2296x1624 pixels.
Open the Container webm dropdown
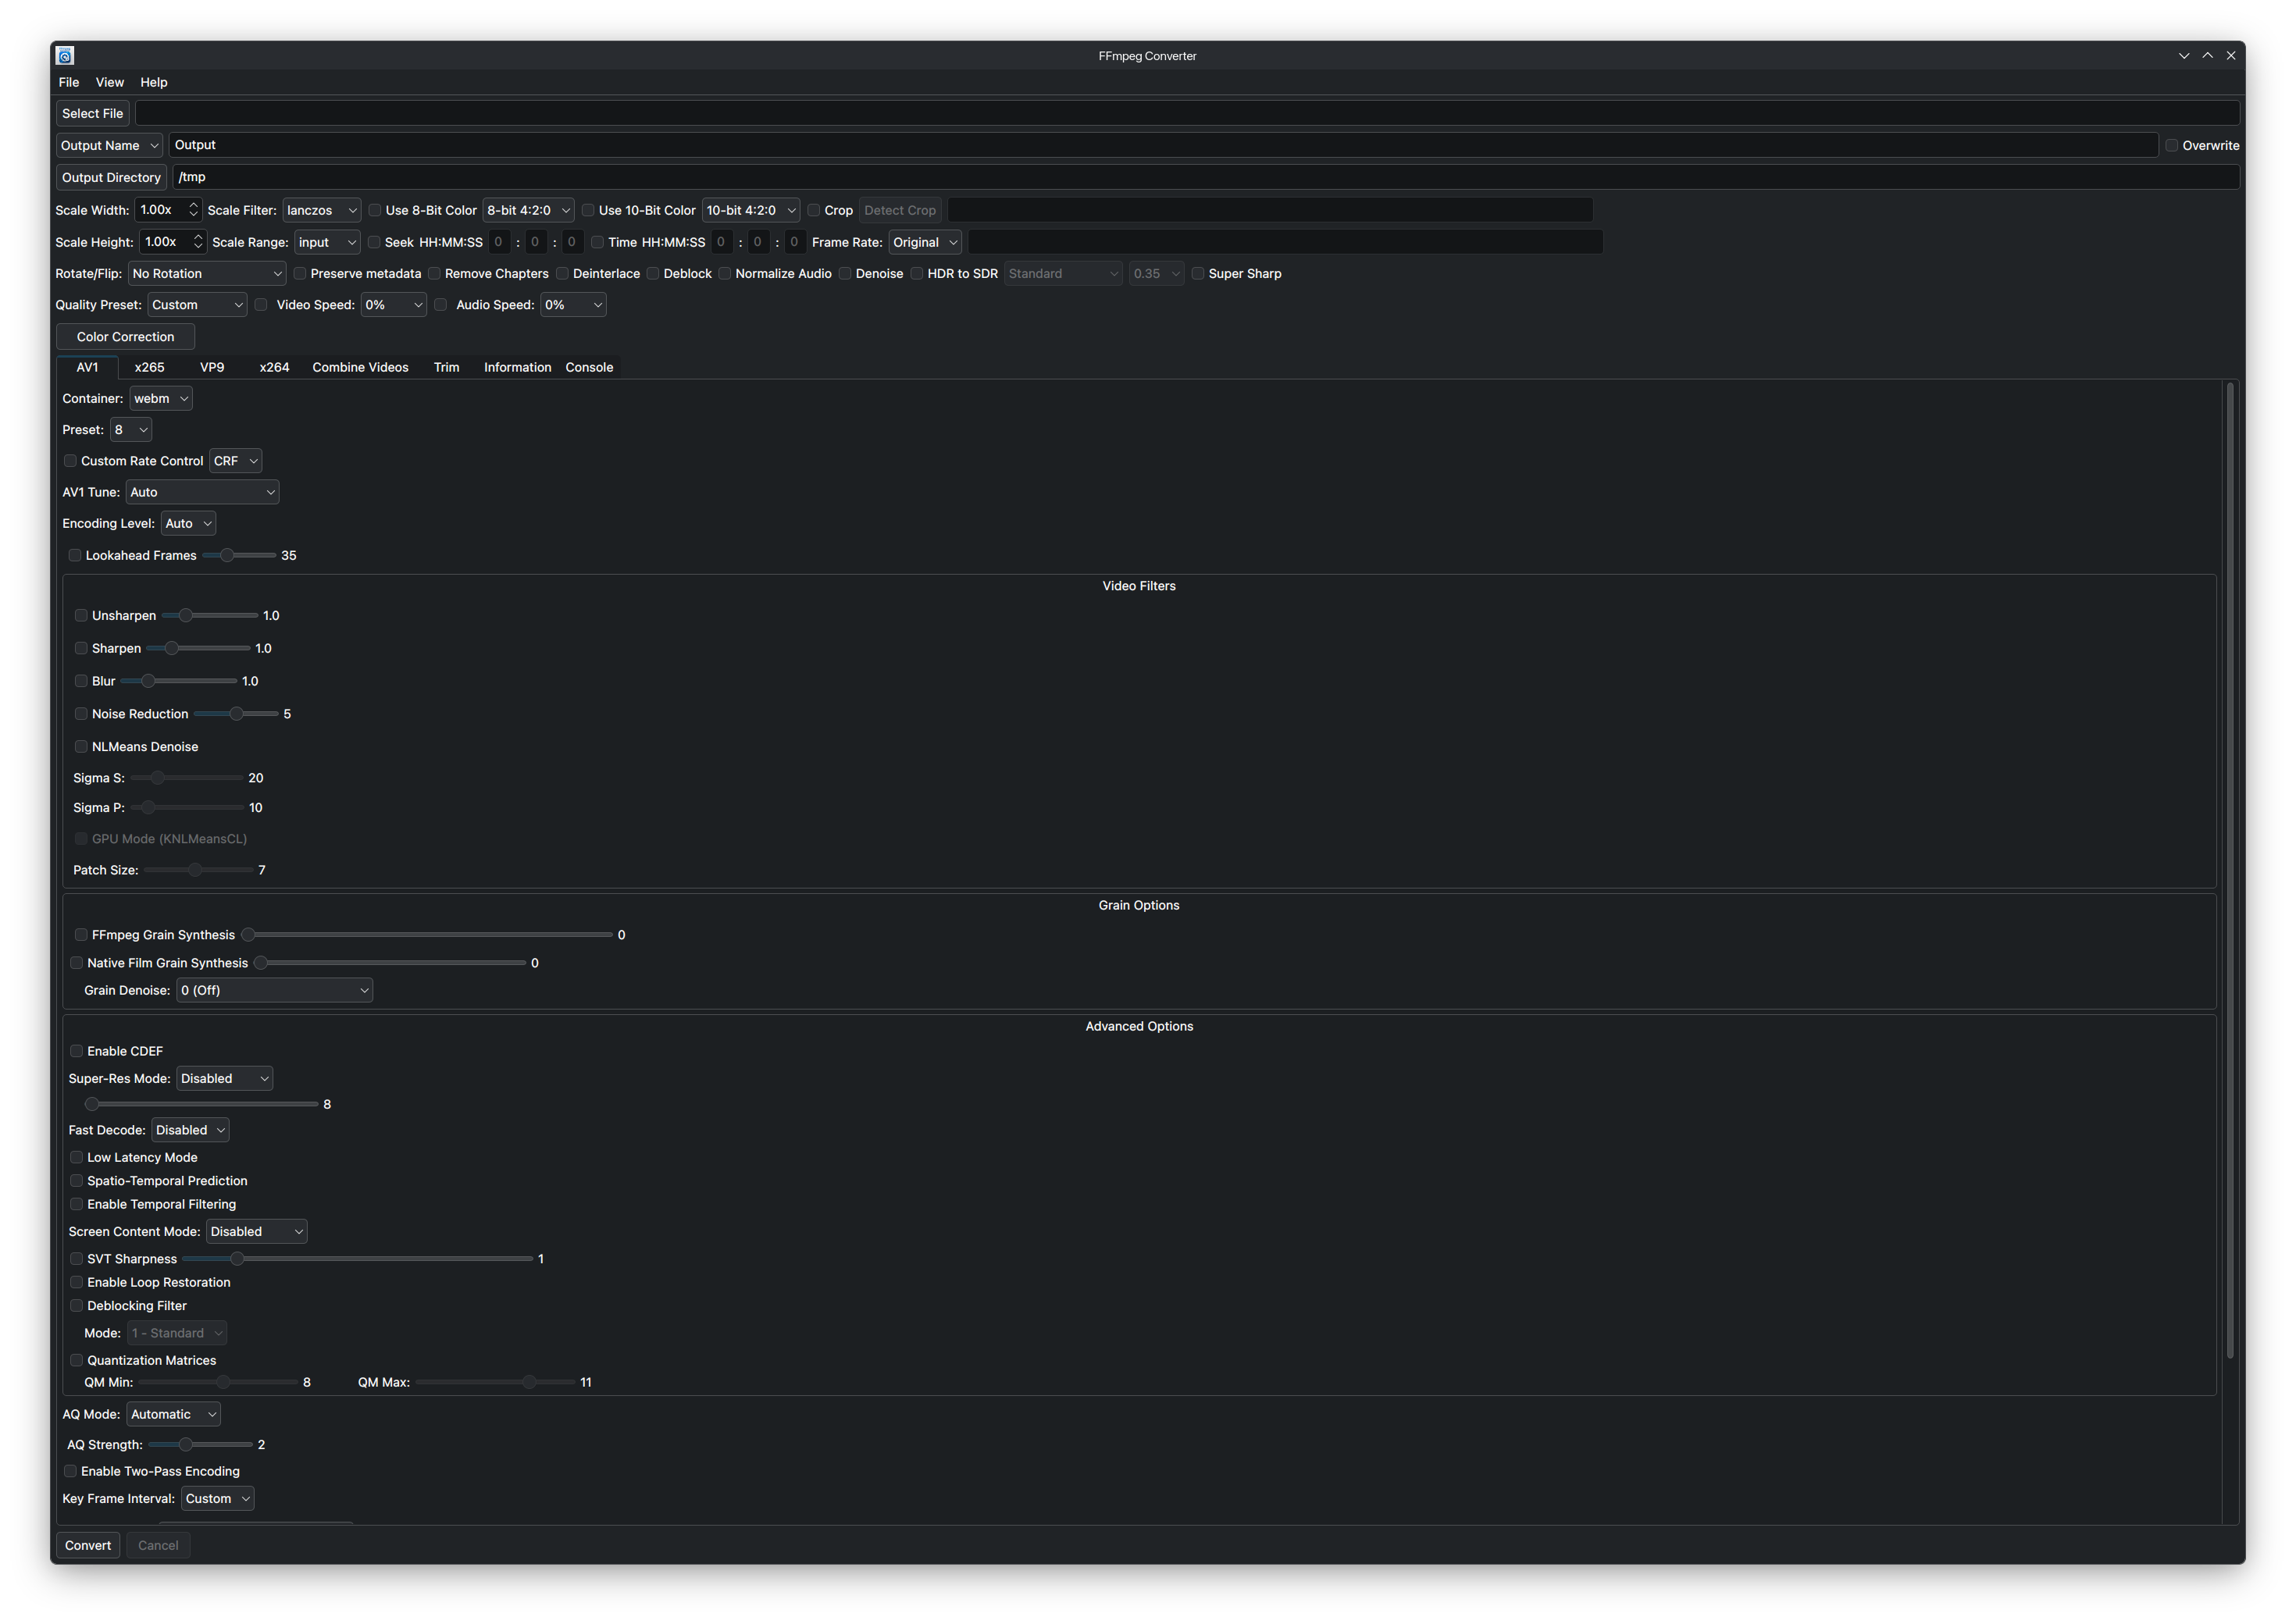pyautogui.click(x=161, y=398)
